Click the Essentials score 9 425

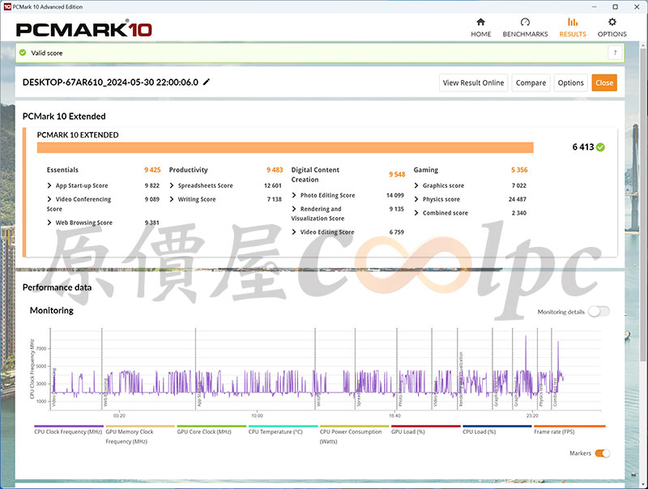click(152, 170)
